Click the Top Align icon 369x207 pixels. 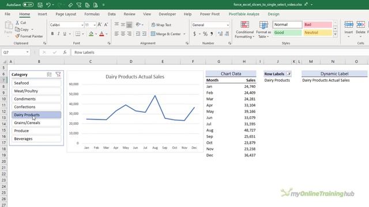click(116, 24)
